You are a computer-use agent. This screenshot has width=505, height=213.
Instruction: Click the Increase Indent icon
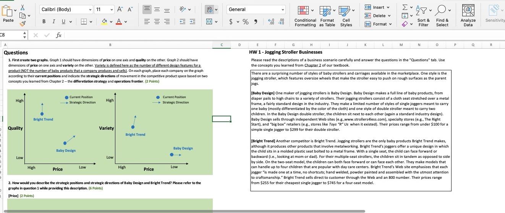click(193, 22)
